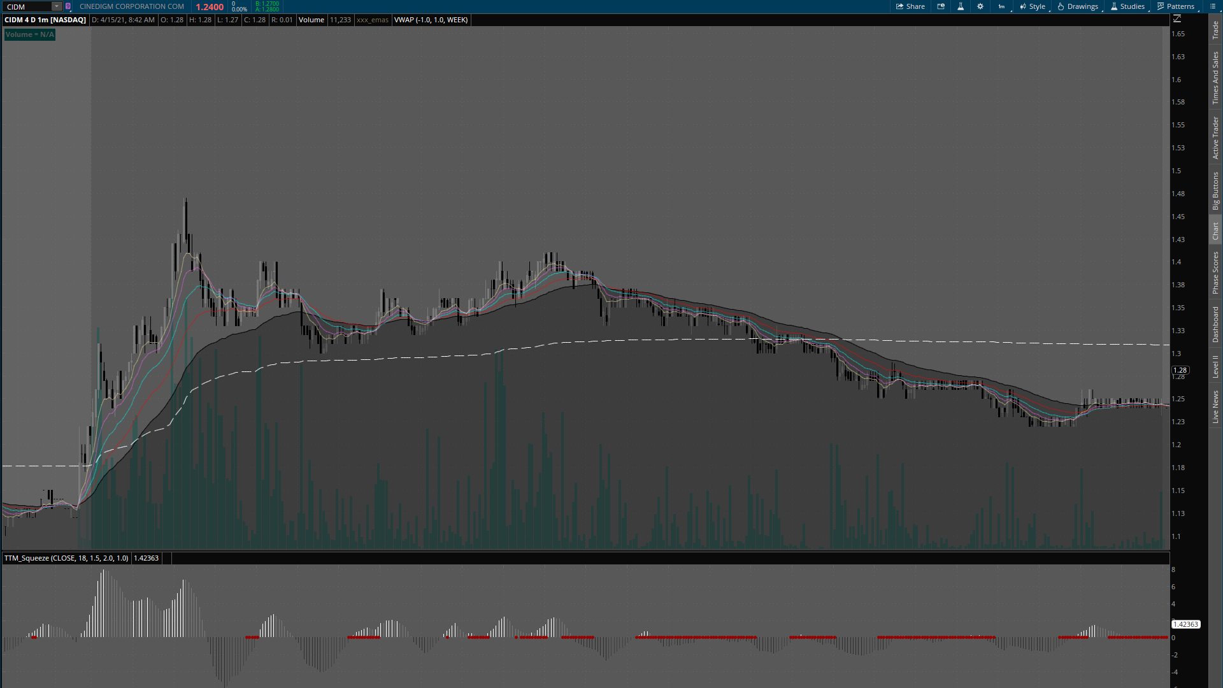Click the hamburger list menu icon
The width and height of the screenshot is (1223, 688).
1212,6
